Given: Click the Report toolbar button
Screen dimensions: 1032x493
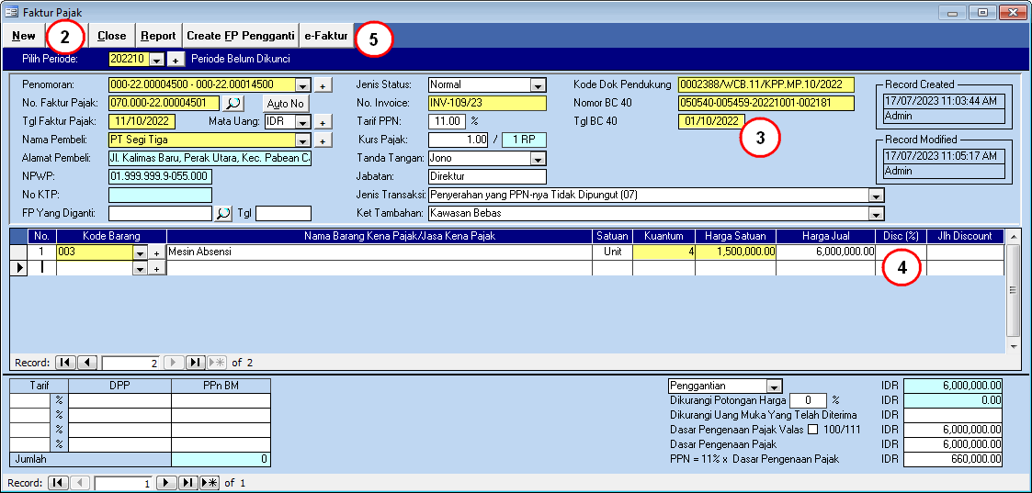Looking at the screenshot, I should pyautogui.click(x=158, y=36).
